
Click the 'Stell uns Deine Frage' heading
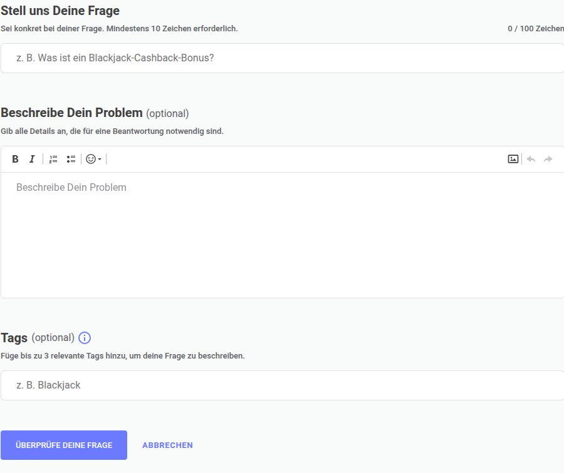[60, 11]
